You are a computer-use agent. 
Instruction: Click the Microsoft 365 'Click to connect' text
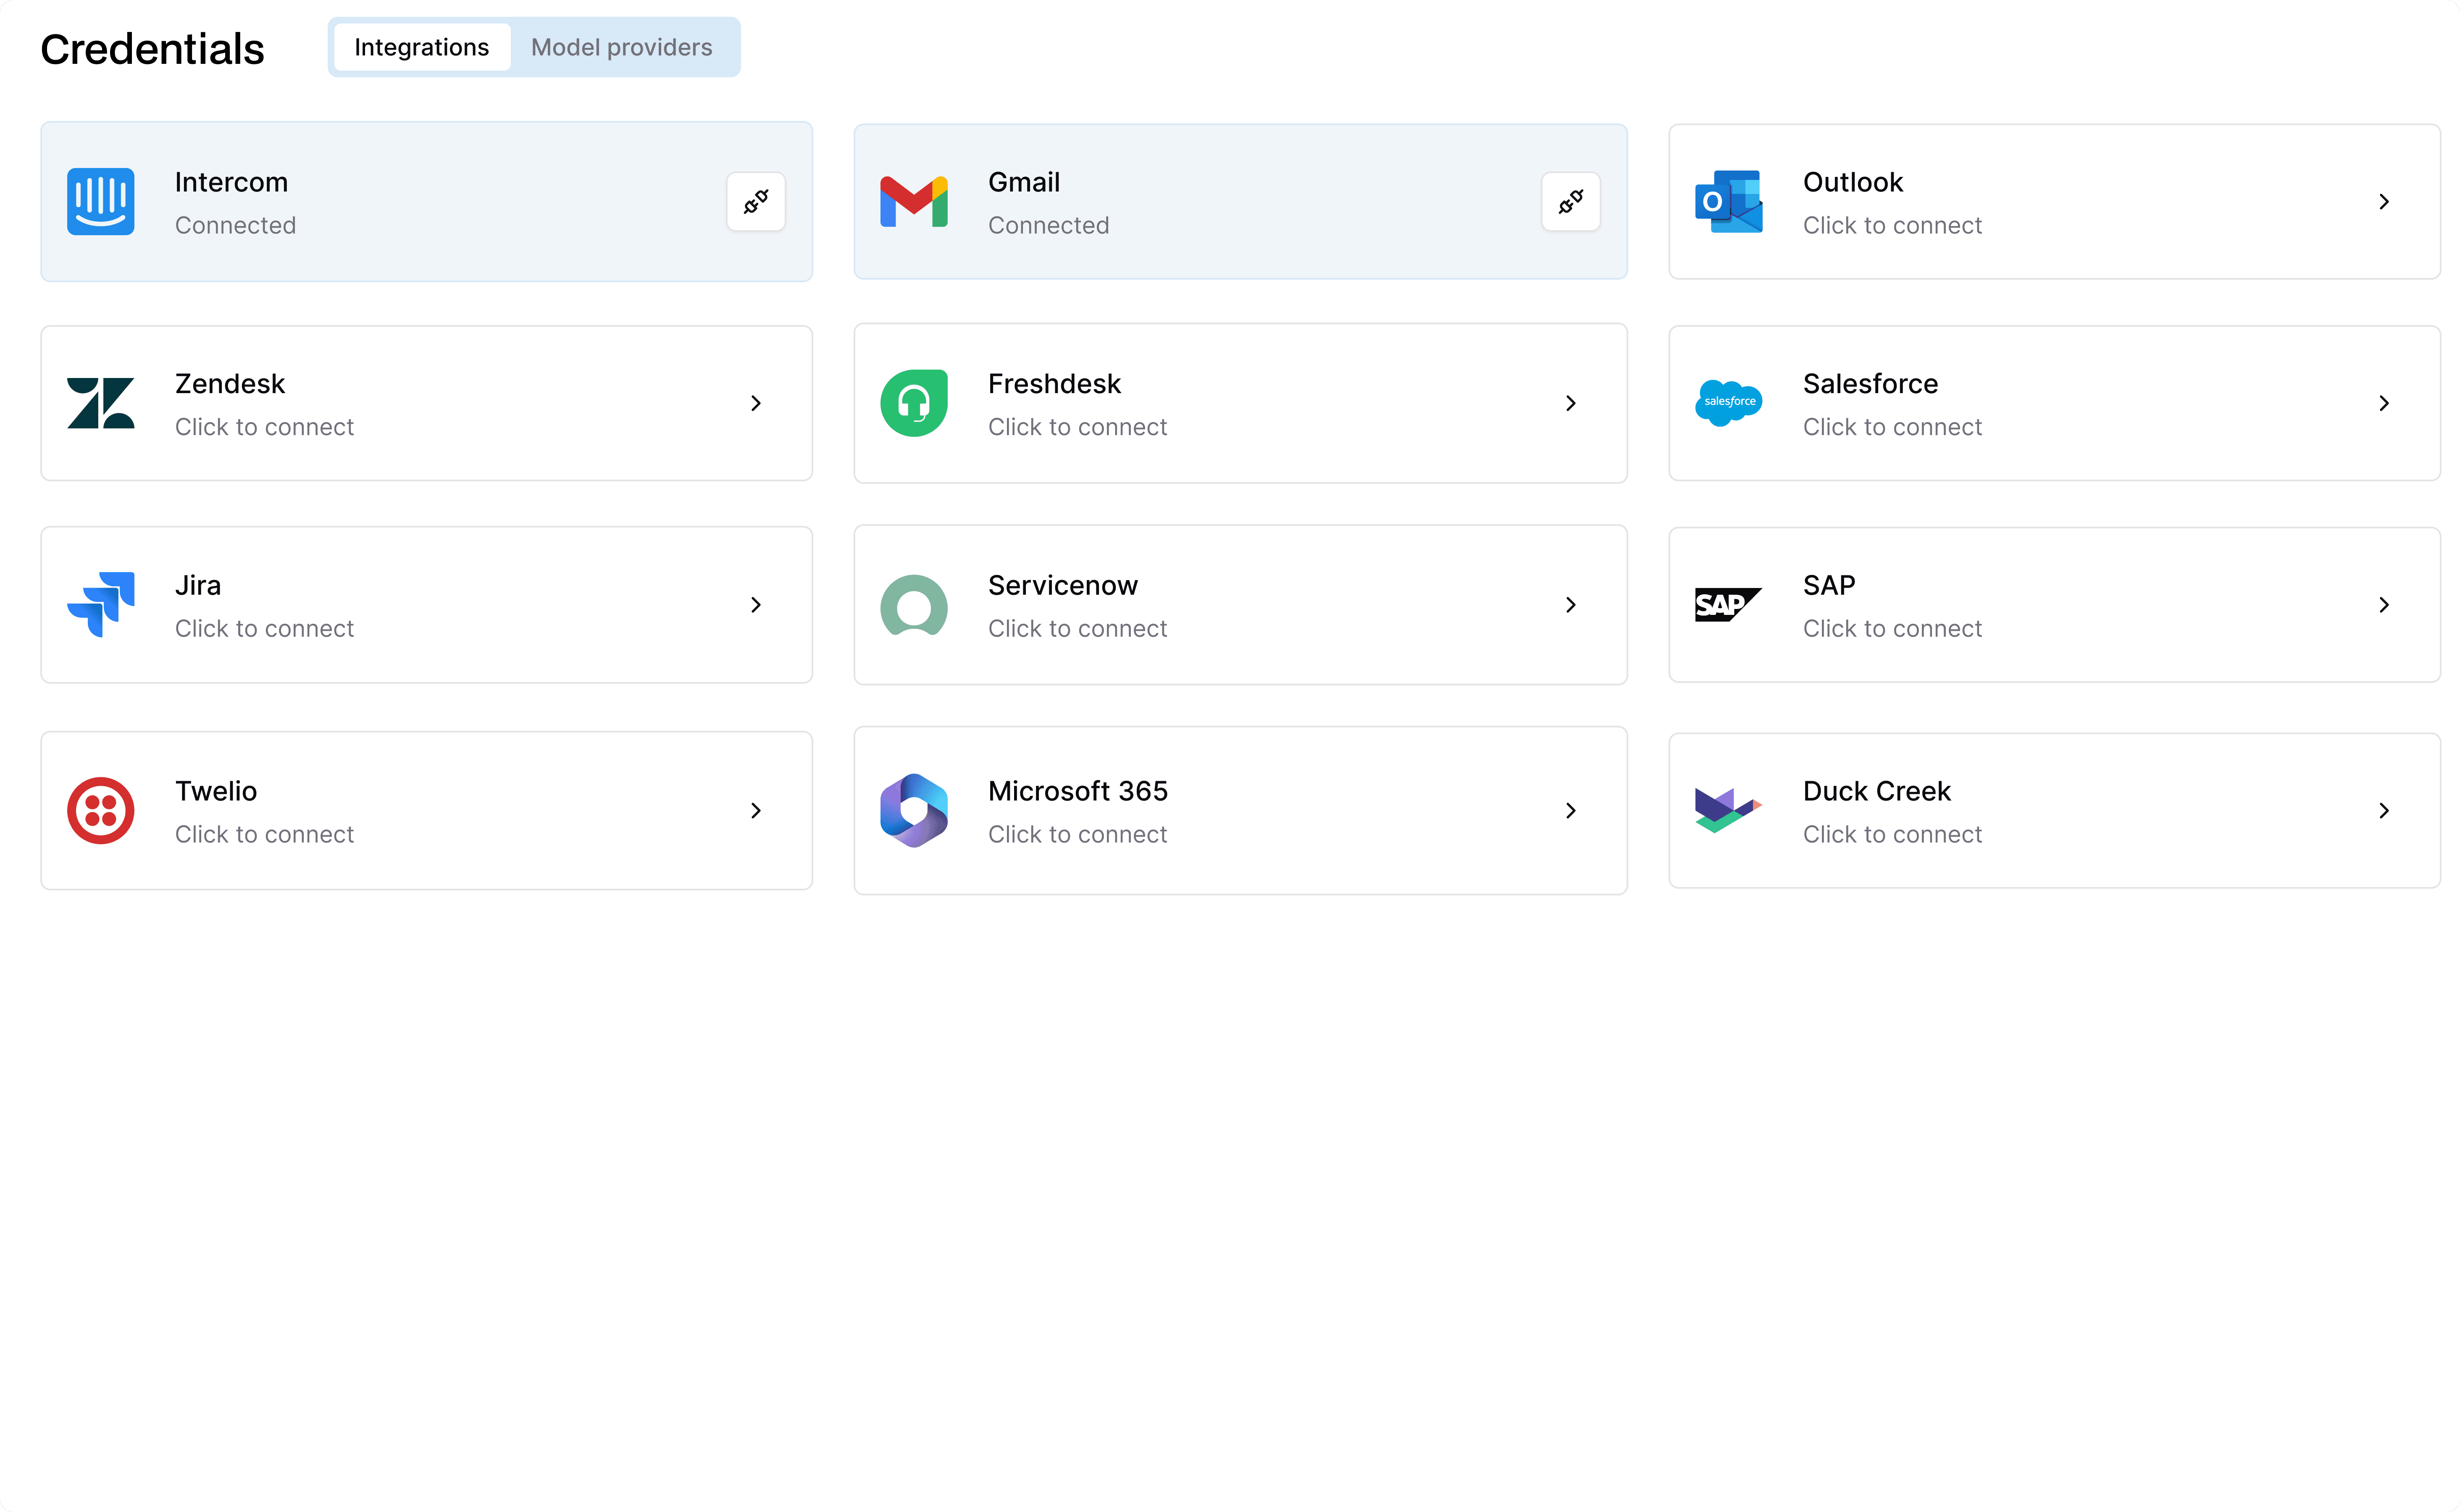(1077, 834)
